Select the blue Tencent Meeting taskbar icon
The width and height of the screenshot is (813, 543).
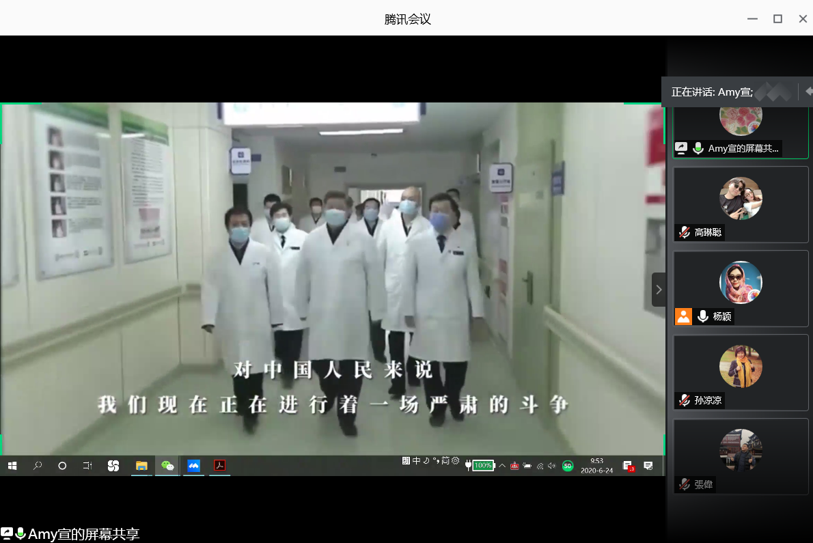(193, 466)
